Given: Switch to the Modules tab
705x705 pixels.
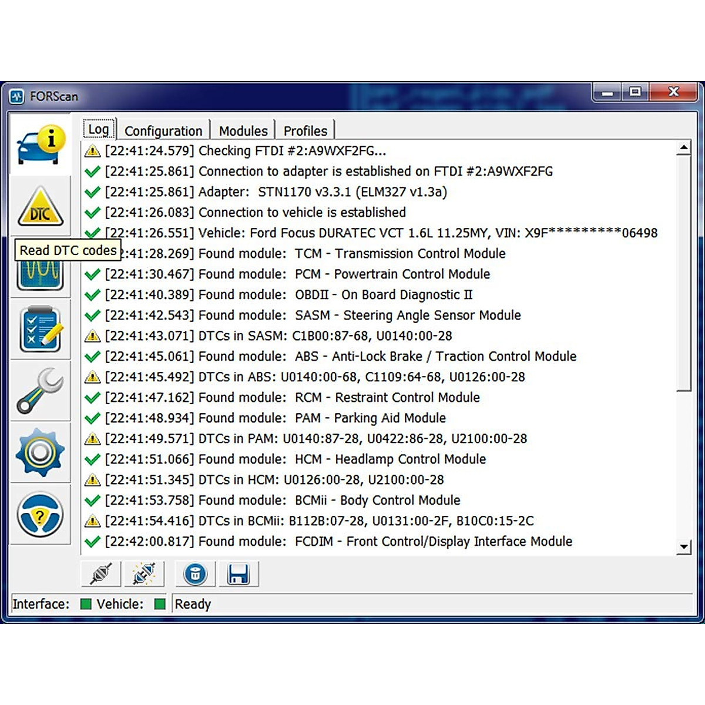Looking at the screenshot, I should (x=243, y=130).
